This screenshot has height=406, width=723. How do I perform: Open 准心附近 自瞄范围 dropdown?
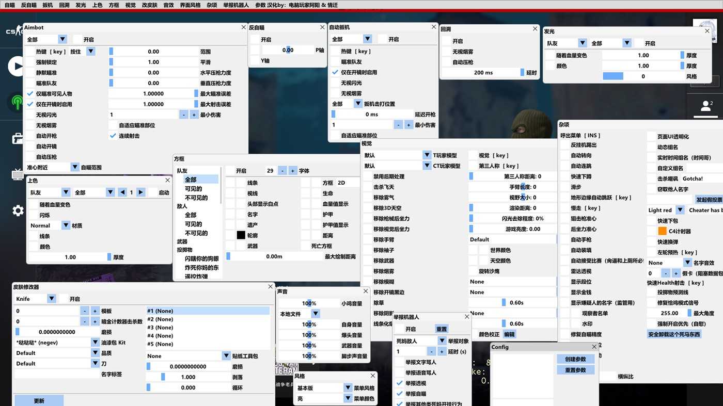52,167
